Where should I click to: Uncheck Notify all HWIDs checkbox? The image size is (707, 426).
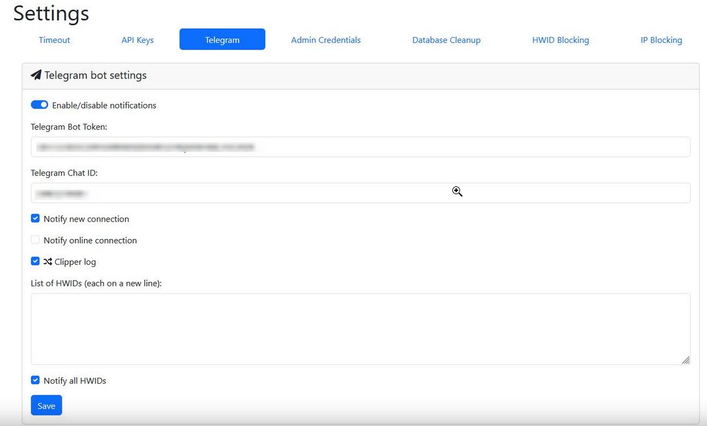35,380
